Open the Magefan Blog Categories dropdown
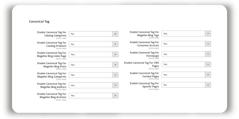The width and height of the screenshot is (239, 119). 94,75
